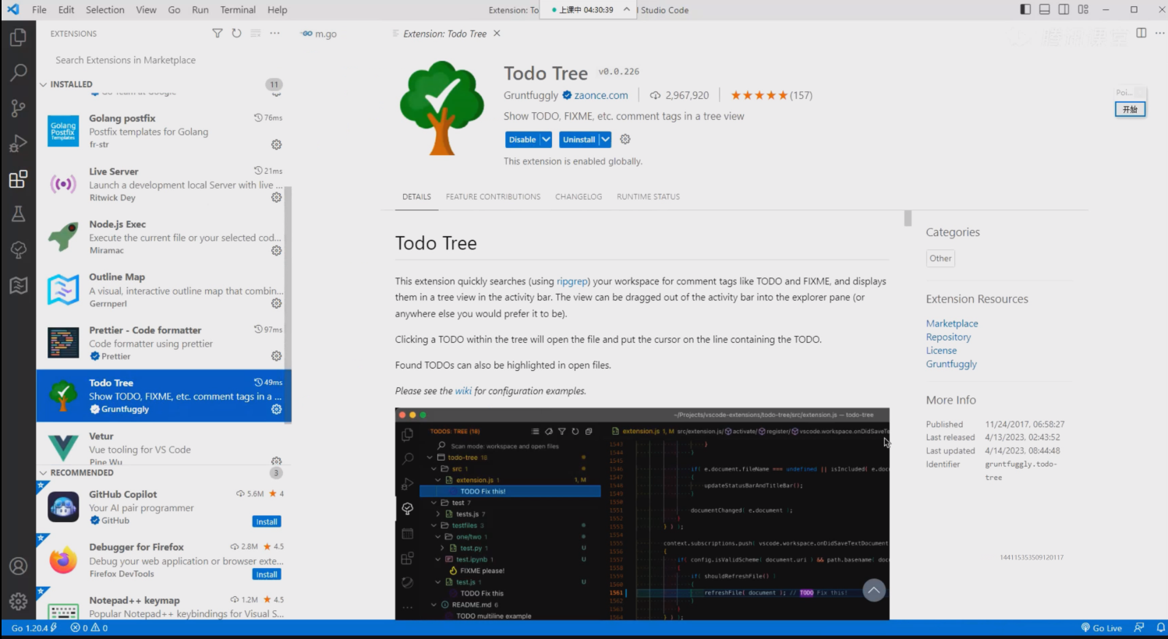Open editor more actions ellipsis

point(1159,34)
